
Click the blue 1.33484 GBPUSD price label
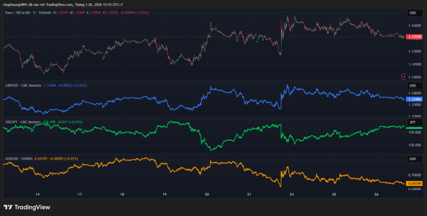pyautogui.click(x=414, y=99)
